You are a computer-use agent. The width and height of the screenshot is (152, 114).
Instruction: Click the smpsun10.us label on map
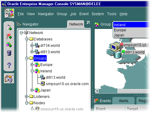pyautogui.click(x=136, y=45)
